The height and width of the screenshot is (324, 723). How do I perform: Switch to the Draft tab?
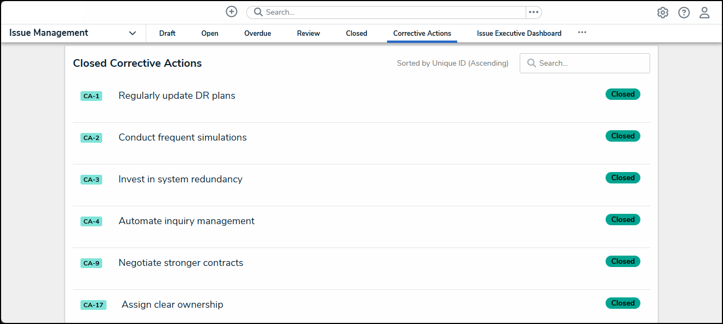[x=167, y=33]
